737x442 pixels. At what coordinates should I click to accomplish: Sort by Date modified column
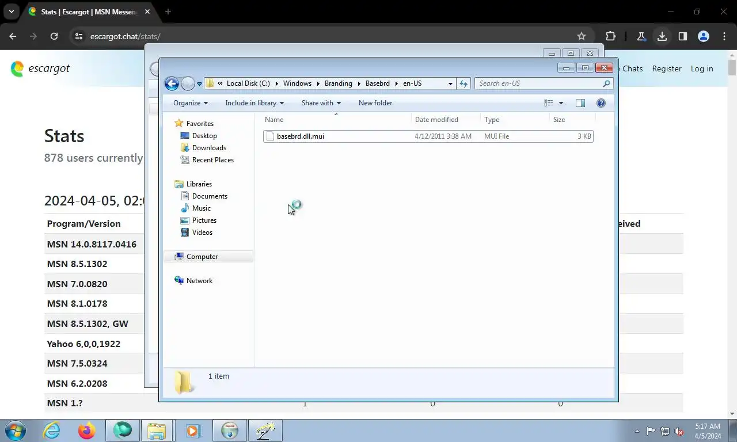[x=446, y=120]
